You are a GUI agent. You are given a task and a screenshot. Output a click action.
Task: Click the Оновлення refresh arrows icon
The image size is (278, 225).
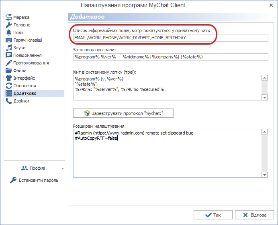click(x=9, y=86)
